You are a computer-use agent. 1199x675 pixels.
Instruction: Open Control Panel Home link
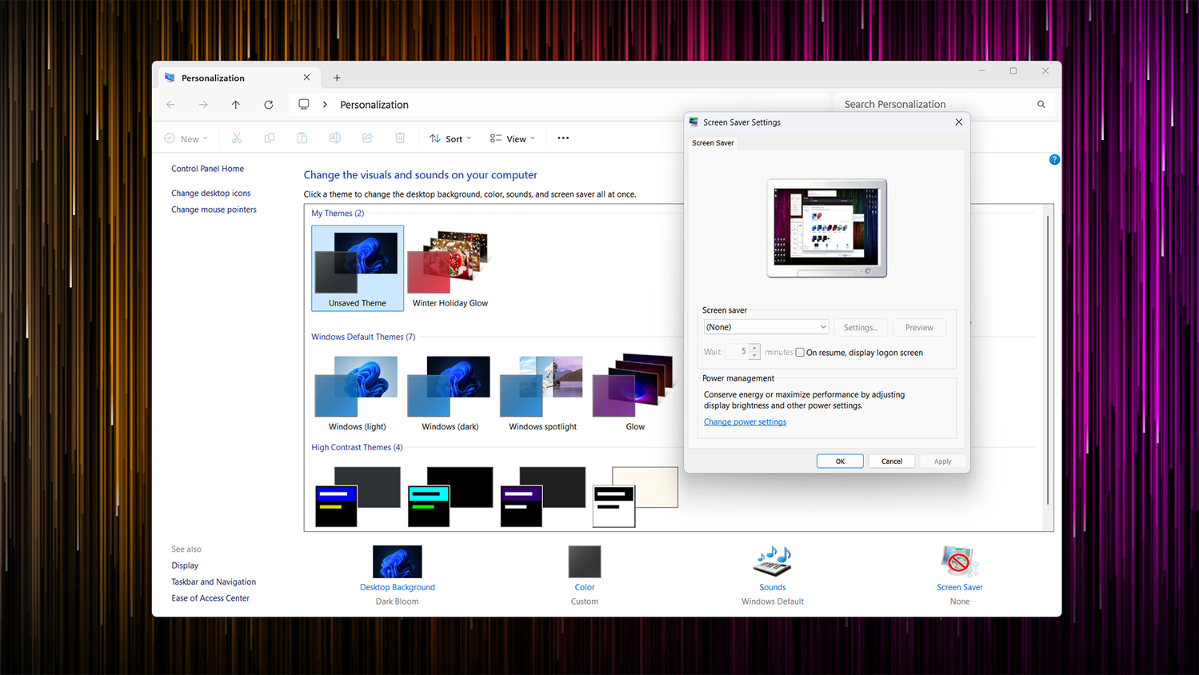coord(207,169)
